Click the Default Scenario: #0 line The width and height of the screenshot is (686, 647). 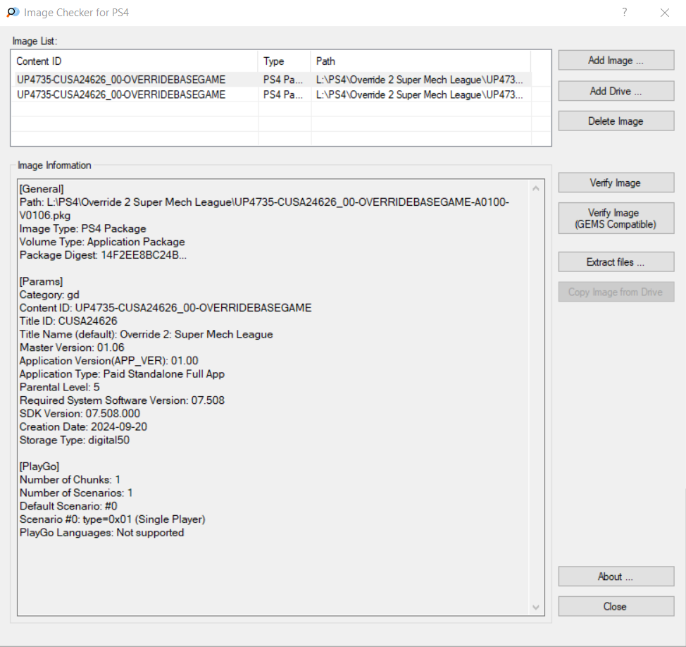click(x=68, y=505)
